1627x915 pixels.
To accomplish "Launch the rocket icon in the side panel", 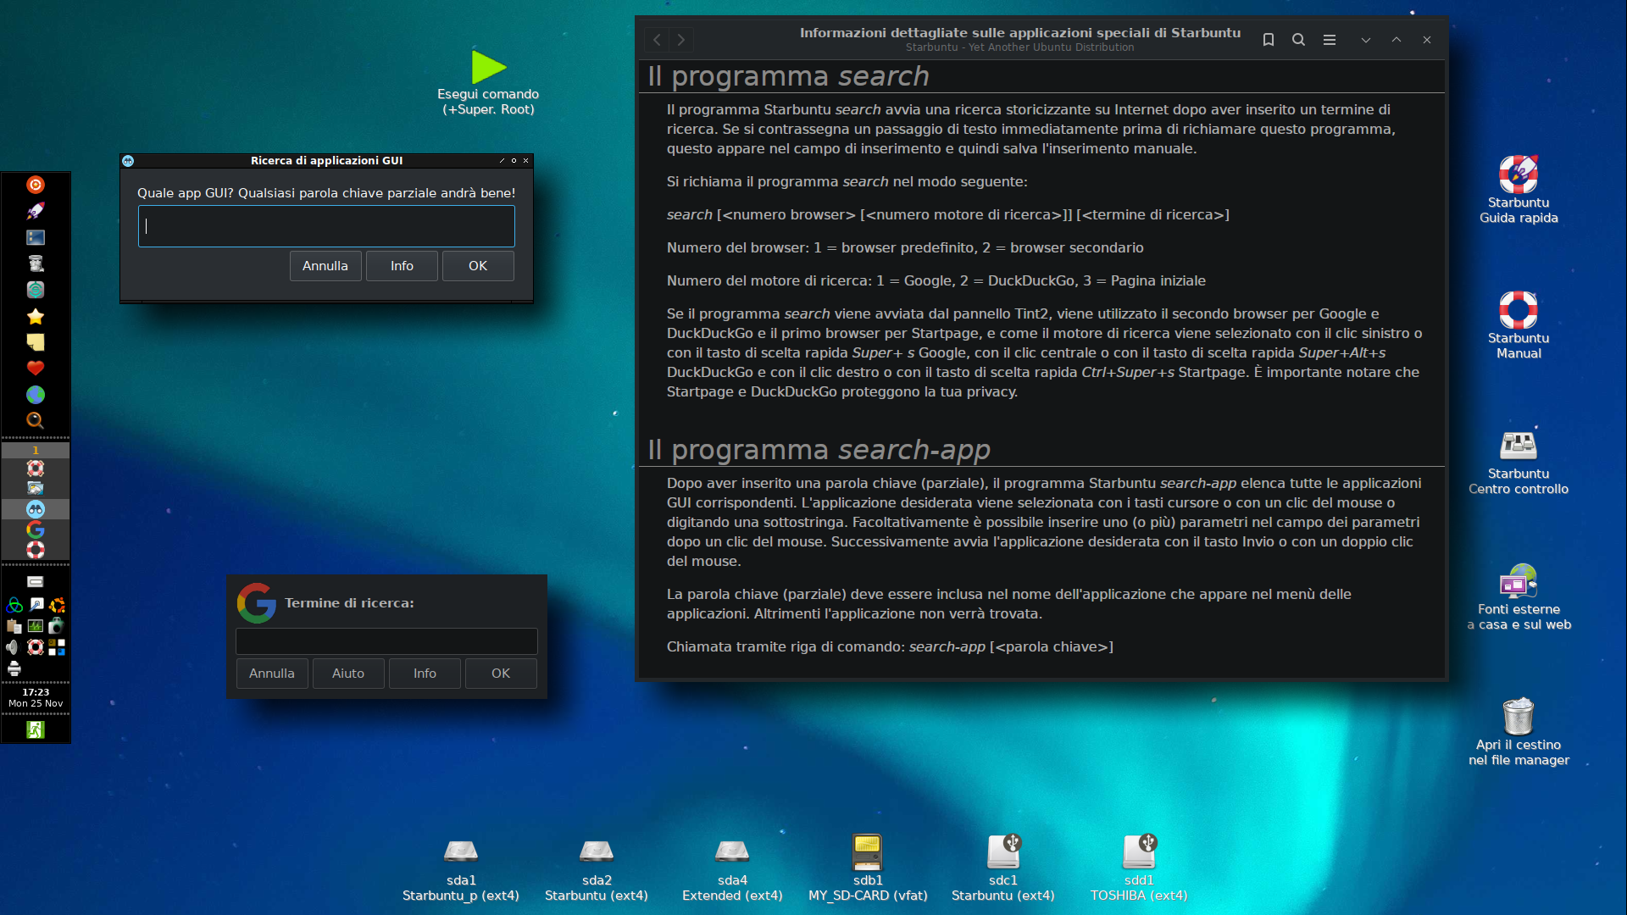I will 36,211.
